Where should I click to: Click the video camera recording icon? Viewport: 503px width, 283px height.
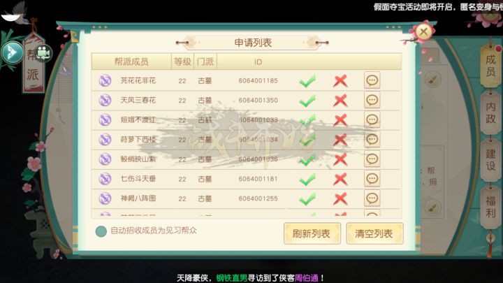(43, 53)
